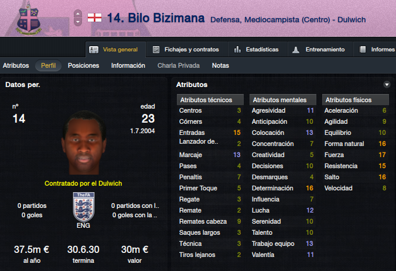Click the Dulwich club name in header
Image resolution: width=396 pixels, height=271 pixels.
click(351, 20)
